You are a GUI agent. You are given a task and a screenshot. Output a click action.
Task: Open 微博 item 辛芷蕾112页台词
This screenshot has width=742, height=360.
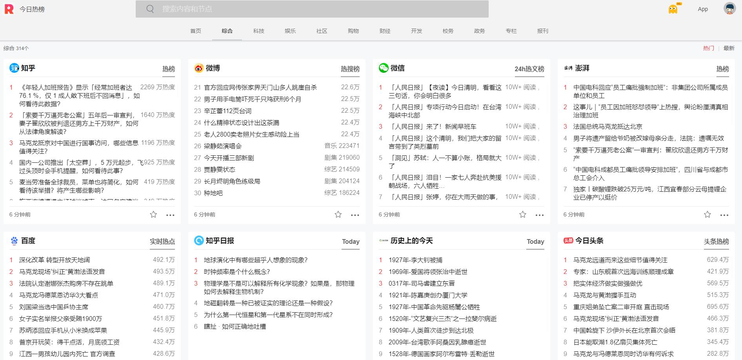pos(227,111)
